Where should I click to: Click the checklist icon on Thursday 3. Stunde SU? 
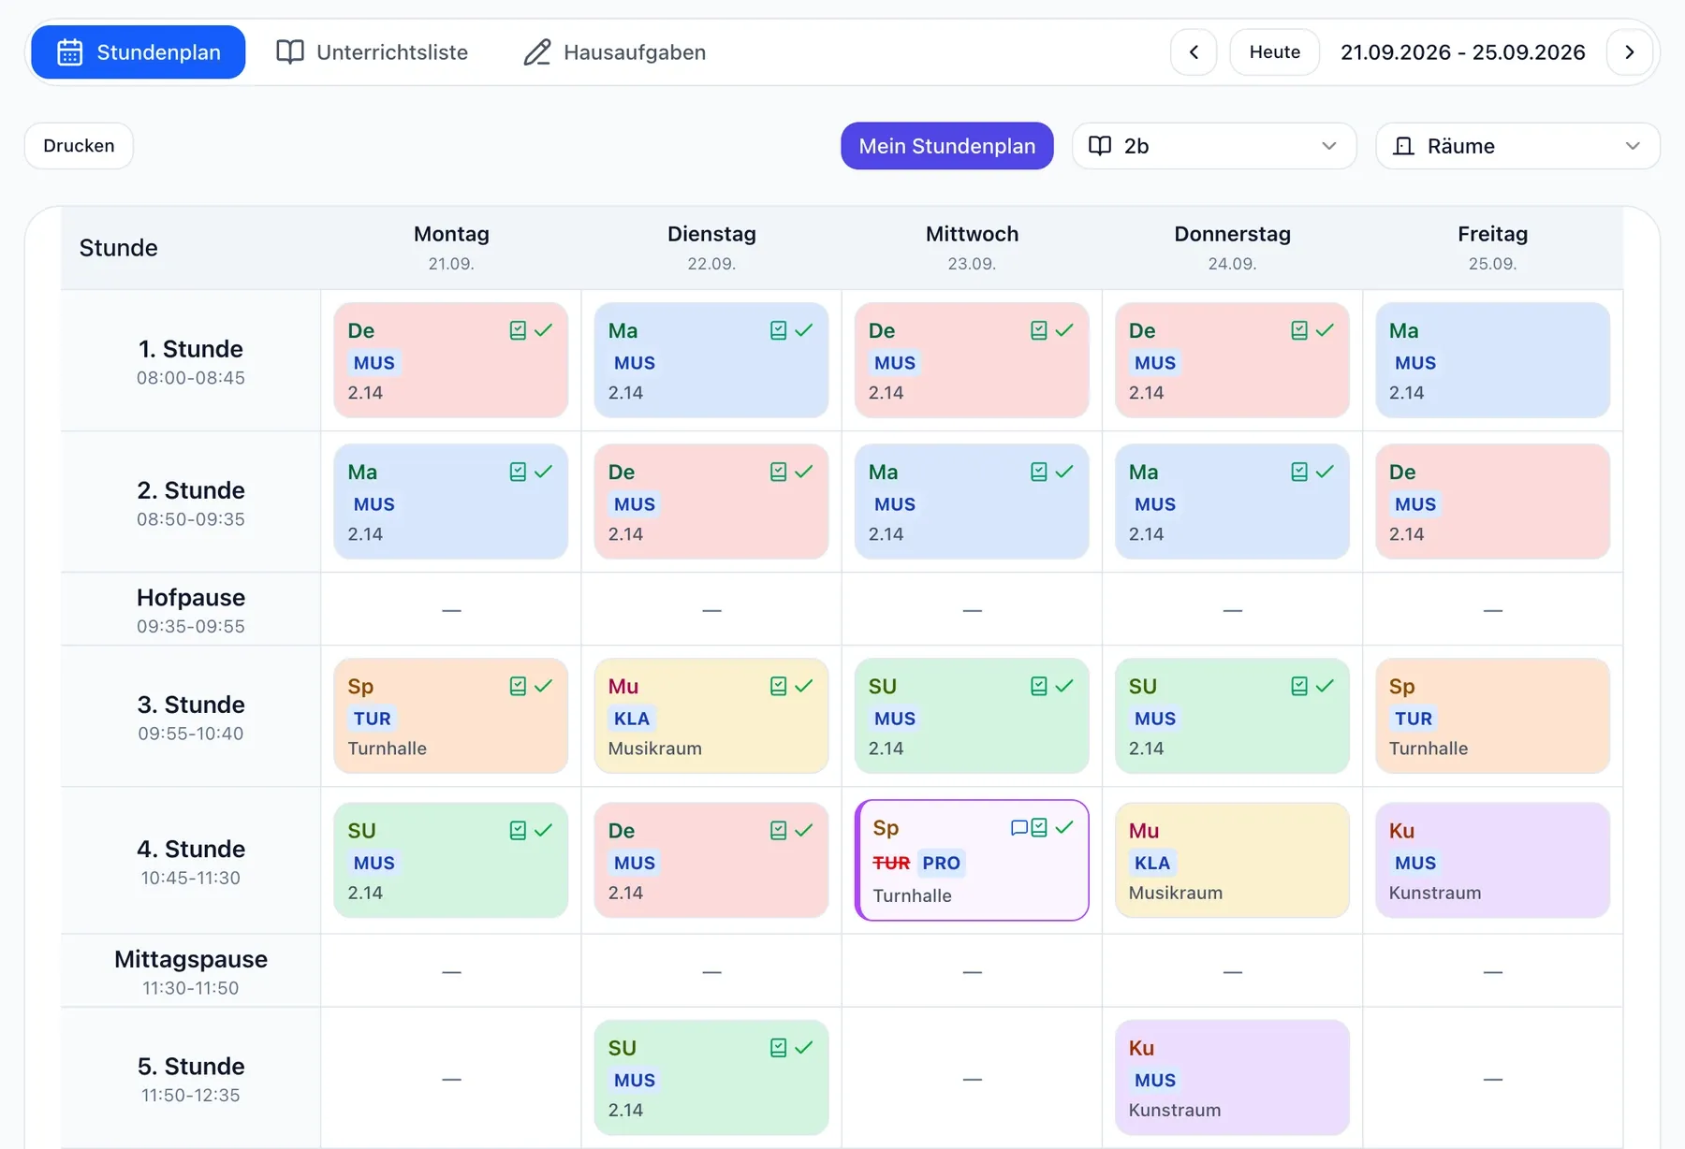1298,686
